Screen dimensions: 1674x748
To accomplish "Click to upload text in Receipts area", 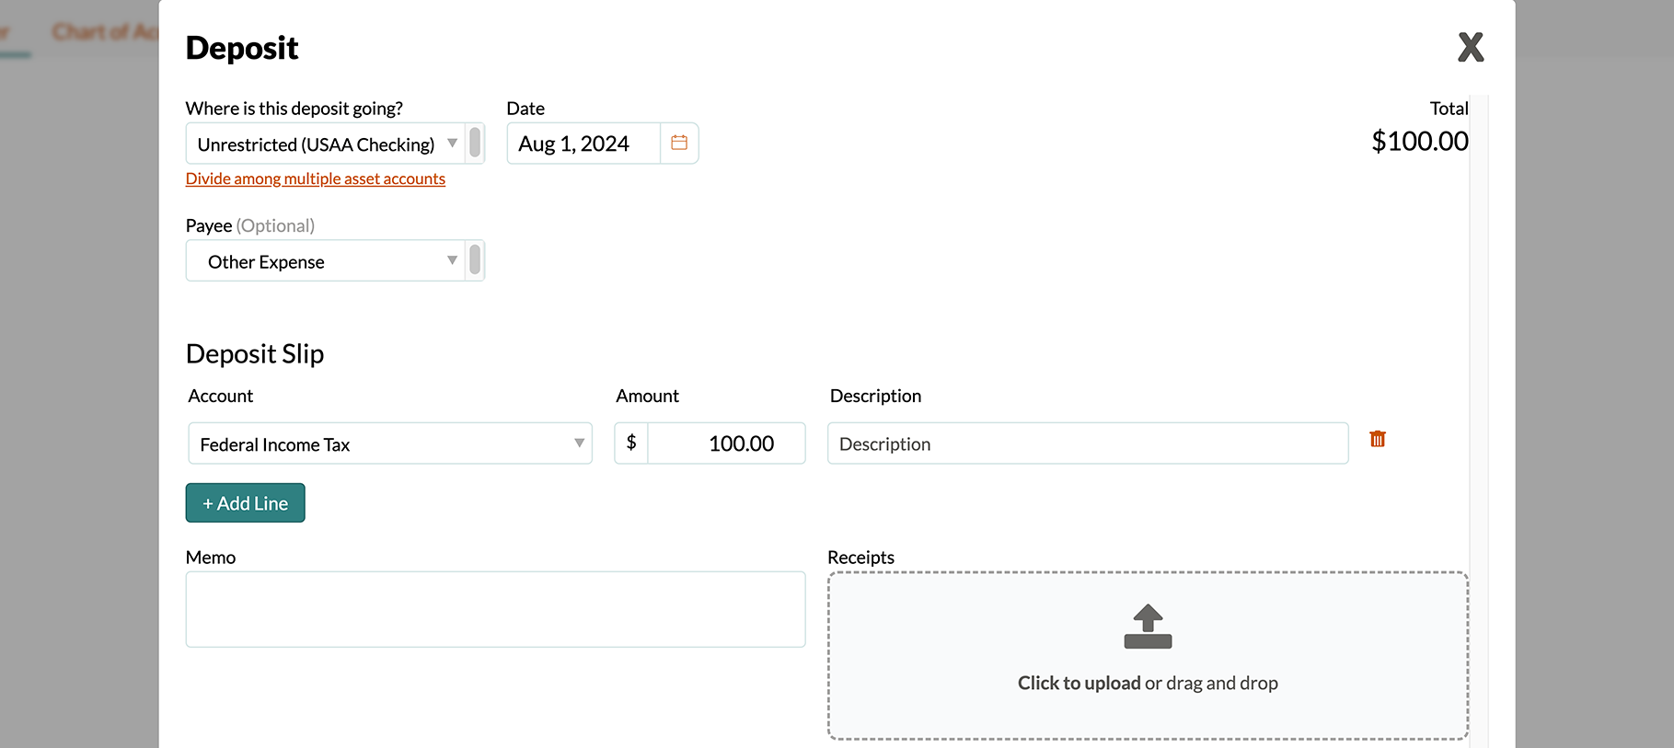I will click(x=1079, y=683).
